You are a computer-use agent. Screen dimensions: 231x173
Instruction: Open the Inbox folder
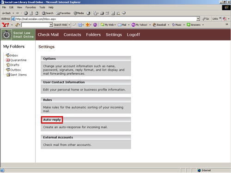pos(12,55)
